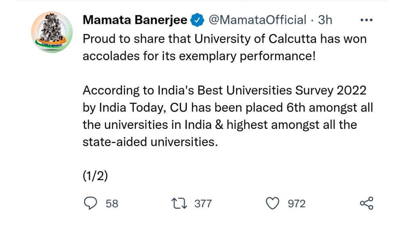Open the 3h timestamp link
413x232 pixels.
click(x=325, y=20)
